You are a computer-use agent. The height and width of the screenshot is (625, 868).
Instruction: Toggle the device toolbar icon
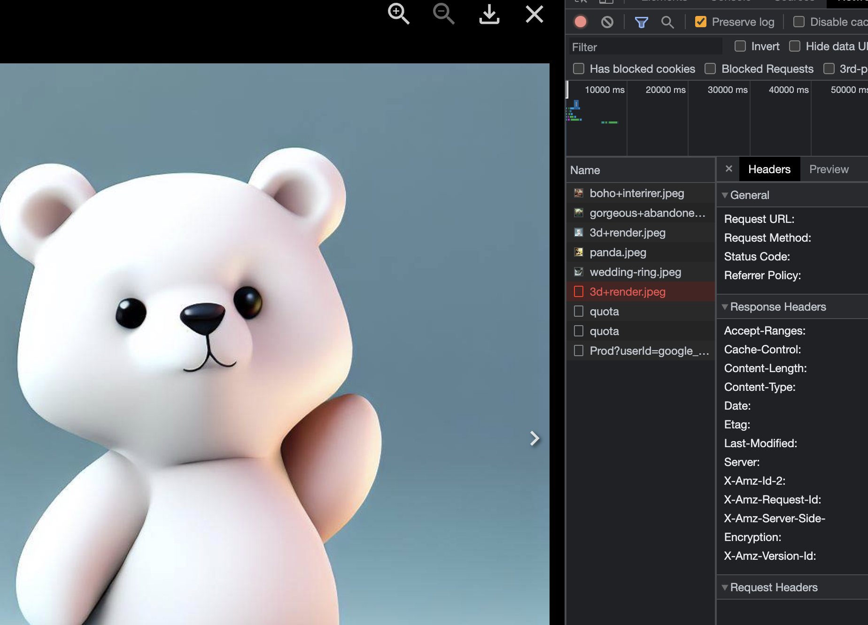606,2
